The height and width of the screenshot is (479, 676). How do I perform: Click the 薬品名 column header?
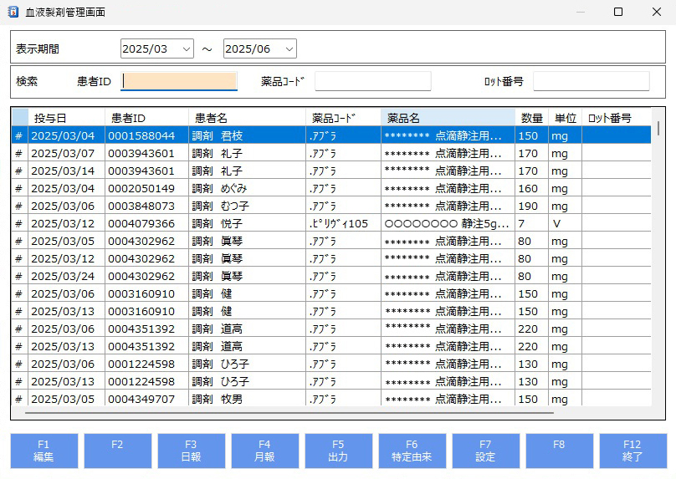448,118
